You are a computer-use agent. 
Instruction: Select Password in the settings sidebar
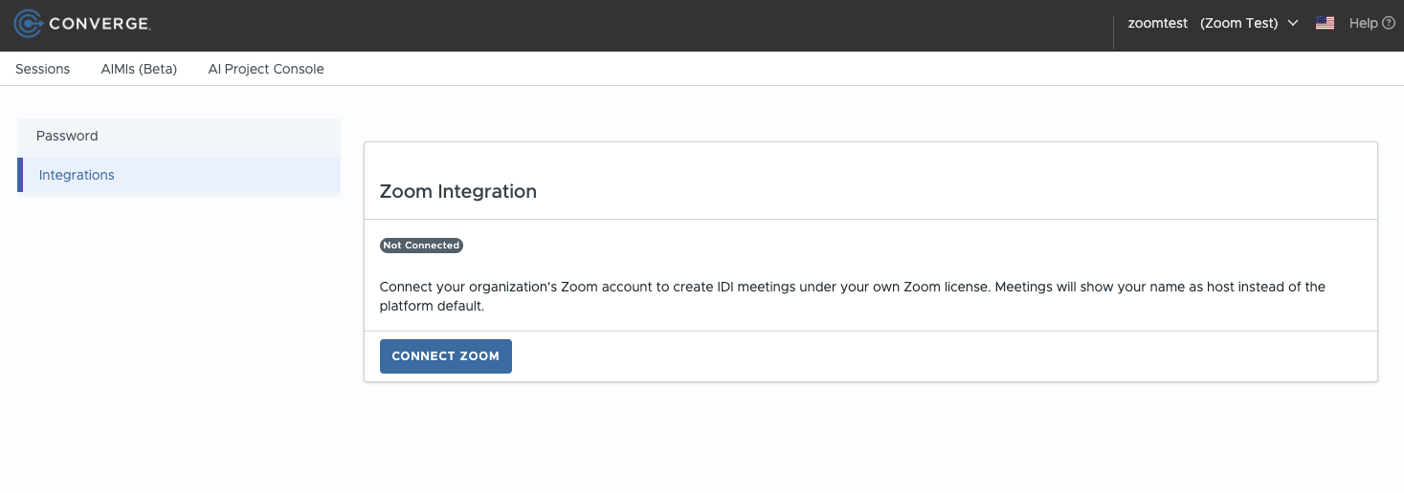click(x=67, y=136)
